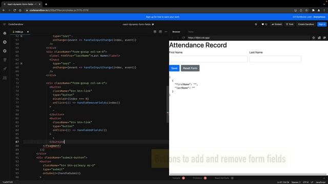
Task: Open Sandbox Info sidebar icon
Action: [x=5, y=33]
